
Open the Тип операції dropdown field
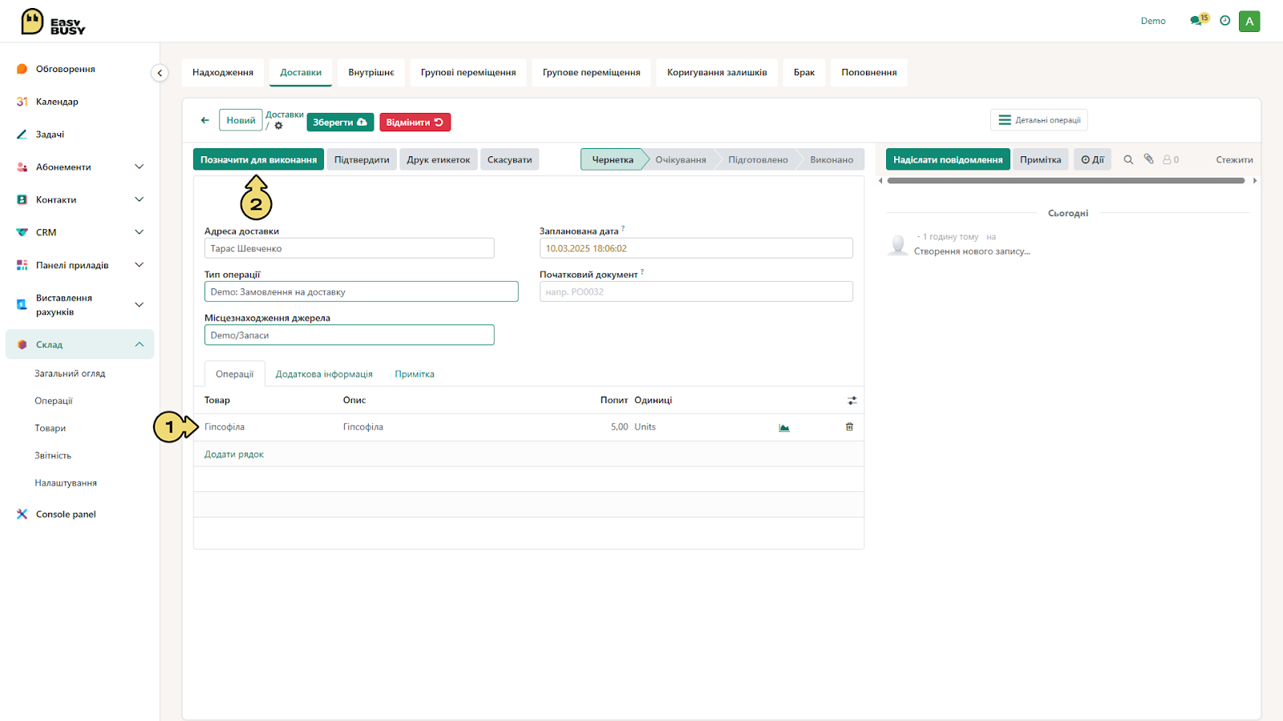pyautogui.click(x=362, y=292)
